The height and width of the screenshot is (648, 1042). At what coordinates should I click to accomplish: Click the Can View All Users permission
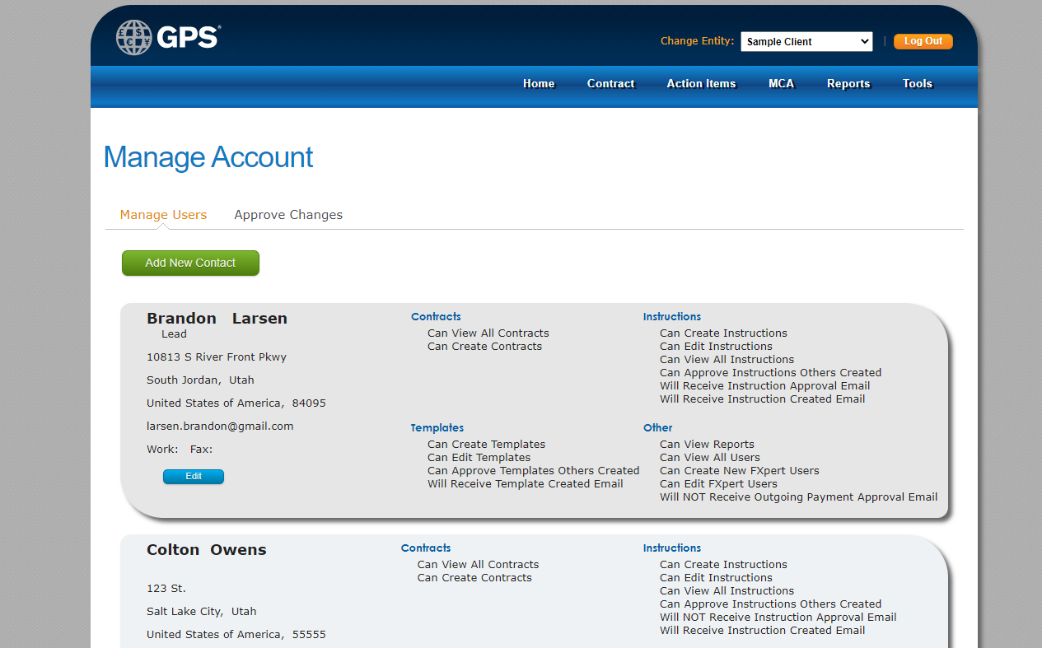710,458
